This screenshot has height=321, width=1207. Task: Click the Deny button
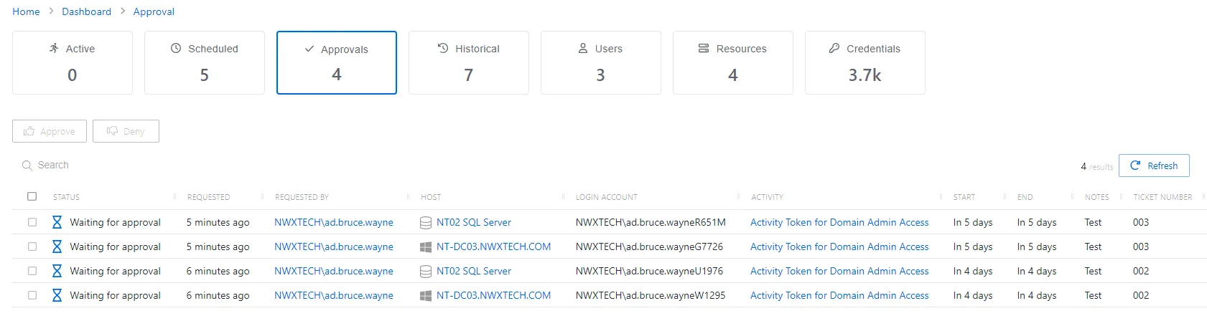(x=126, y=131)
